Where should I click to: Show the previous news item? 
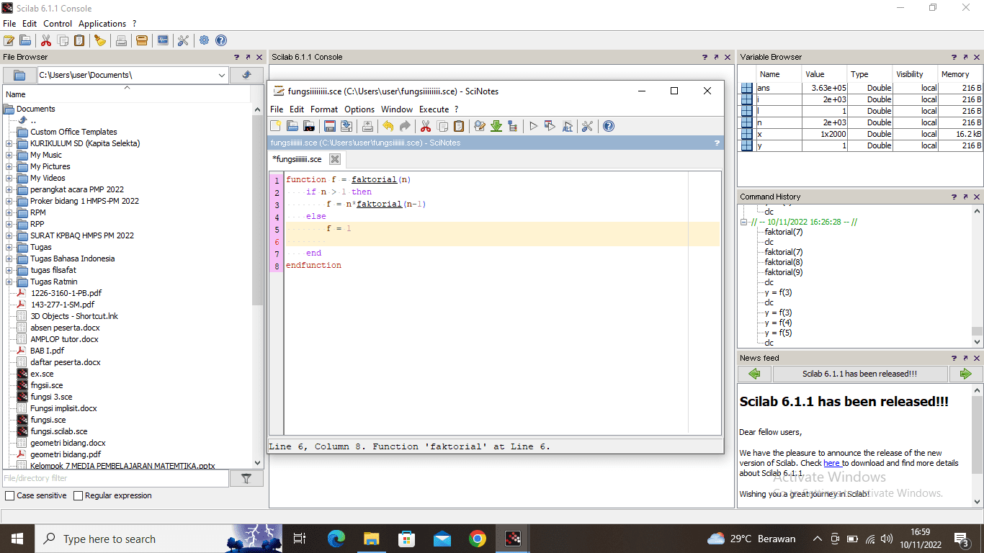click(x=754, y=374)
